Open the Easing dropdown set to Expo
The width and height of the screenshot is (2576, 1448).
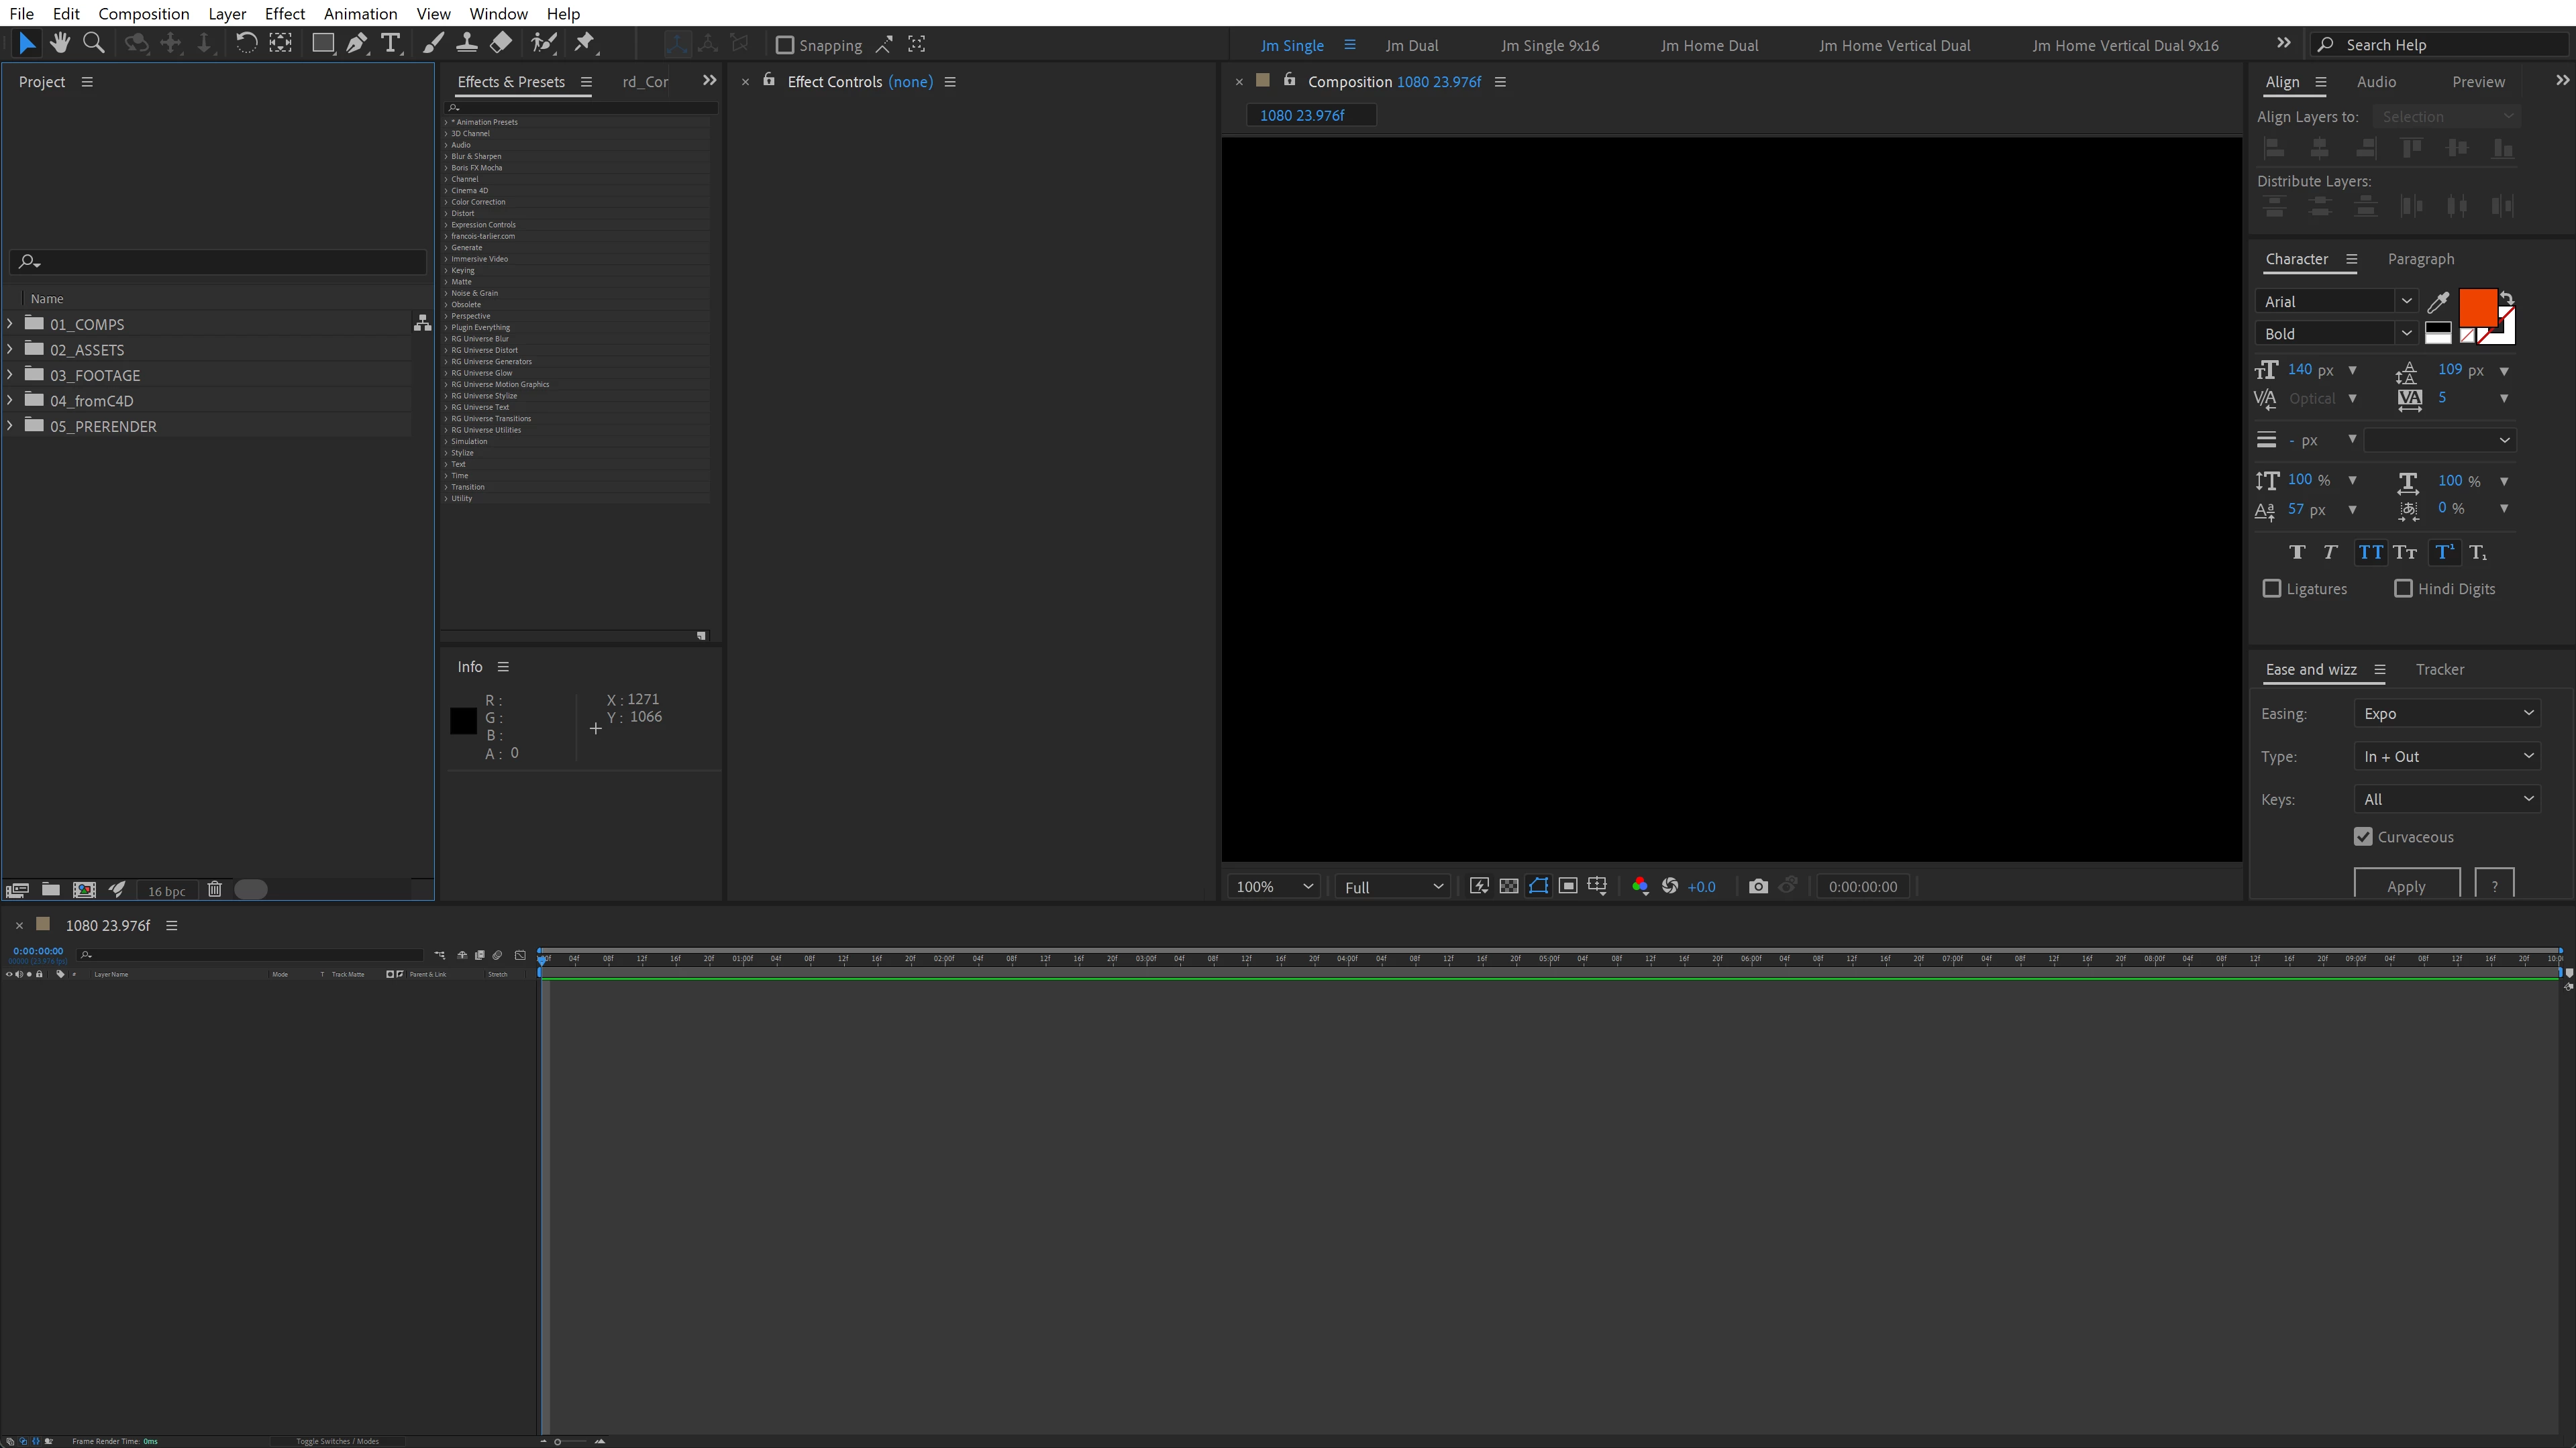pos(2446,714)
